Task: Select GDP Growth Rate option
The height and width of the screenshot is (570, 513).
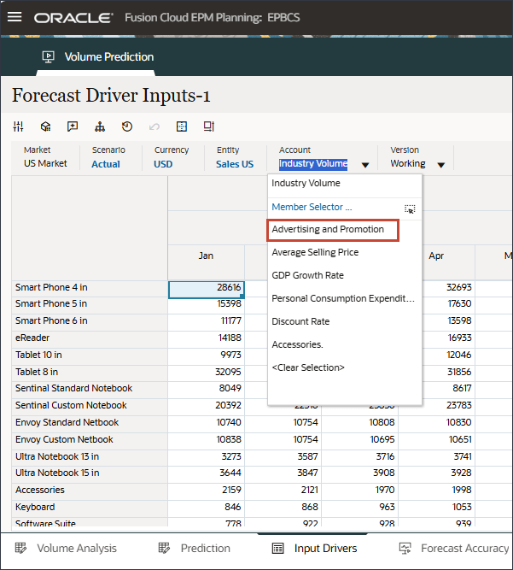Action: pos(307,275)
